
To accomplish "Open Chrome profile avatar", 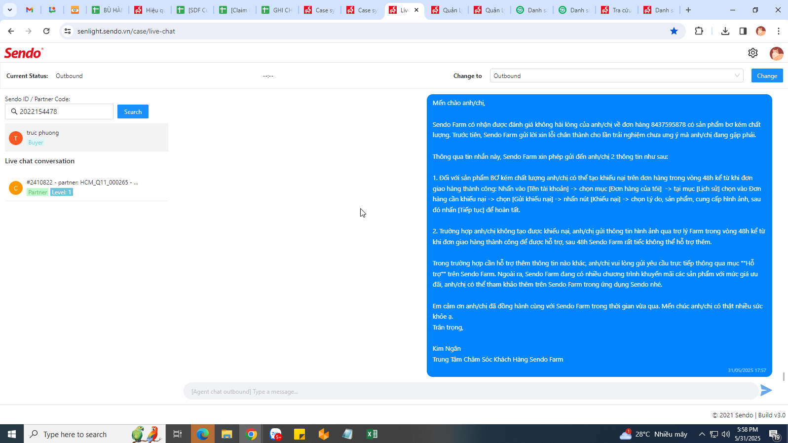I will 761,31.
